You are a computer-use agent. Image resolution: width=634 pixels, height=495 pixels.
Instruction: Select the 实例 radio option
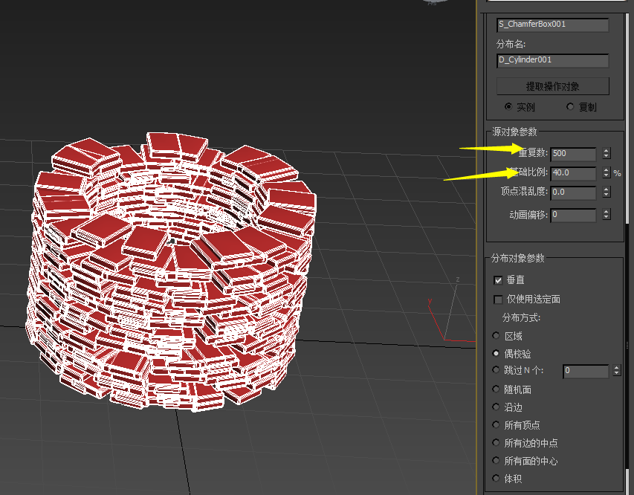[x=508, y=106]
